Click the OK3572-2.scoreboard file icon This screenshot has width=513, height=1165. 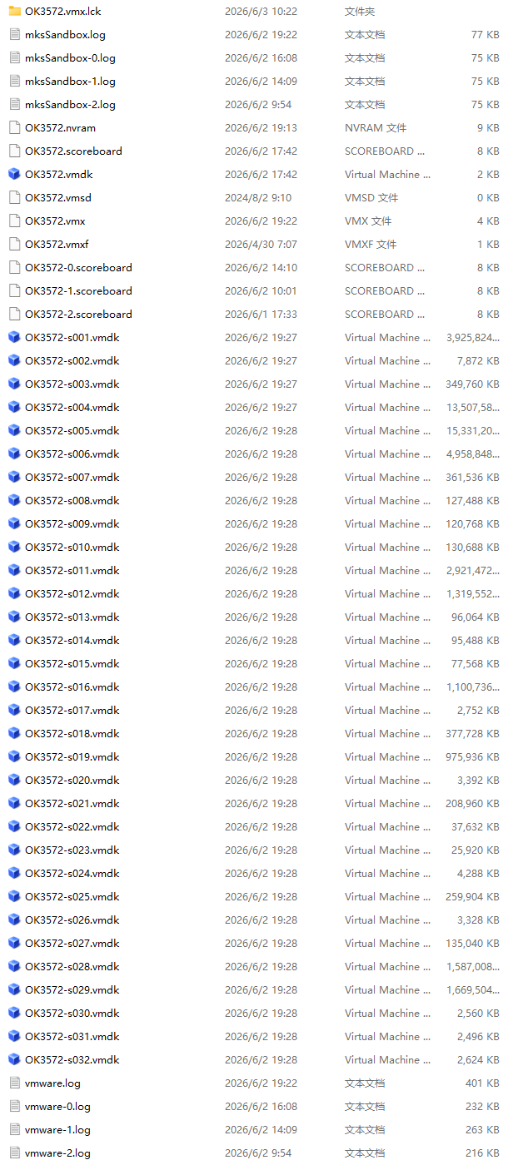pyautogui.click(x=14, y=315)
